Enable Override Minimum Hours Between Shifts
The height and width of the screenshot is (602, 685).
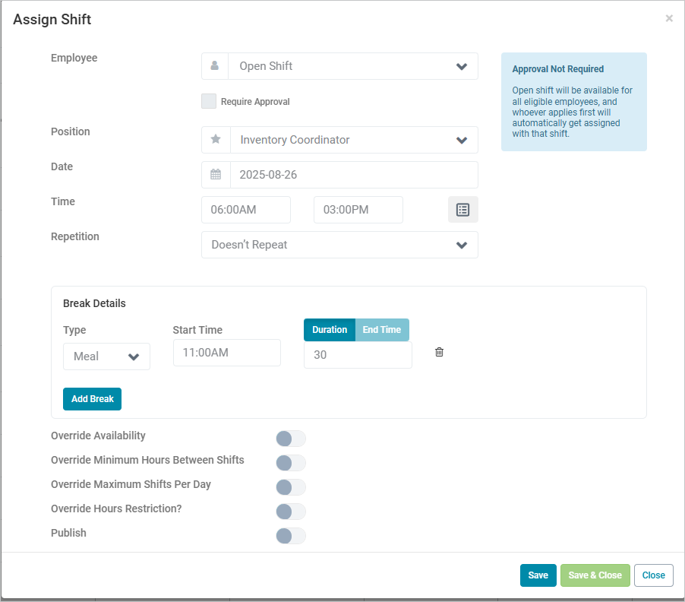click(x=291, y=463)
